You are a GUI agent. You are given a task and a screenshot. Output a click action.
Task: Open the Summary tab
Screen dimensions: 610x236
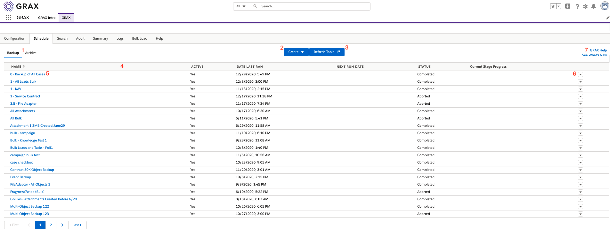101,39
